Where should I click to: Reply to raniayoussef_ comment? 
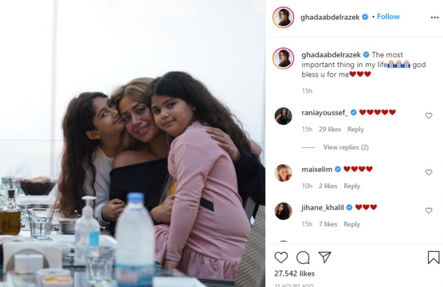[356, 129]
